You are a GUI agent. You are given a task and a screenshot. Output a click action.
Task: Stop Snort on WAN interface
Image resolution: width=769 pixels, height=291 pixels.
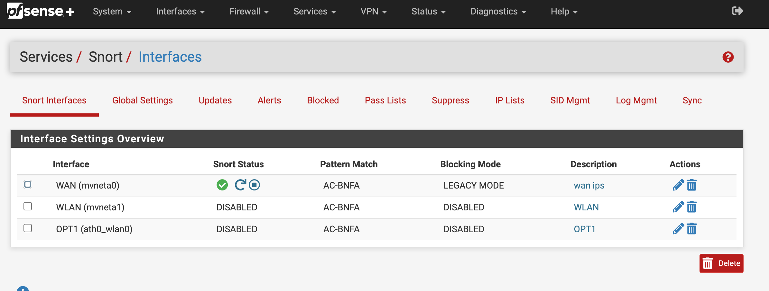(x=254, y=185)
